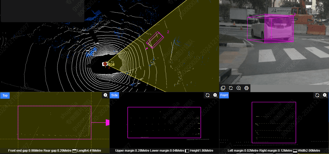Click the copy/duplicate icon under camera image

point(223,88)
